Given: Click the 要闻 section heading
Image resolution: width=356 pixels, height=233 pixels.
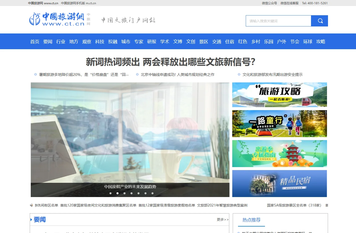Looking at the screenshot, I should (x=40, y=220).
